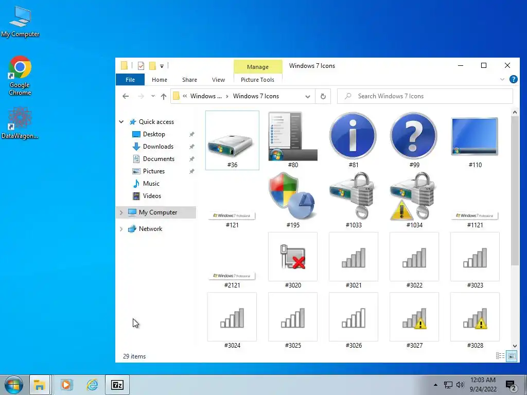
Task: Open the volume control tray icon
Action: [x=460, y=385]
